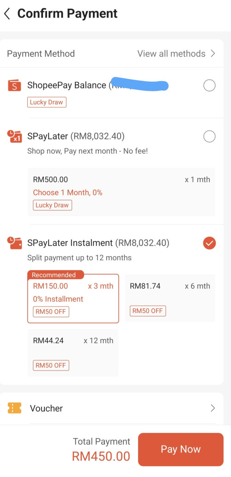Tap the yellow Voucher ticket icon
This screenshot has height=477, width=231.
(x=15, y=408)
